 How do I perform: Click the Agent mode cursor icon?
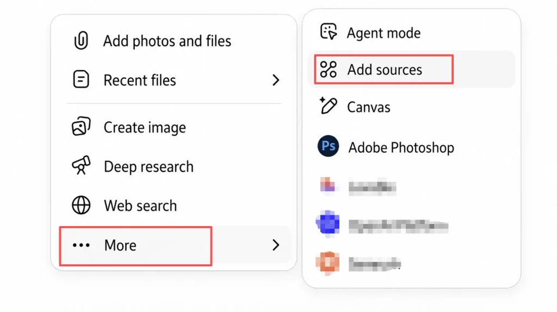pos(328,32)
